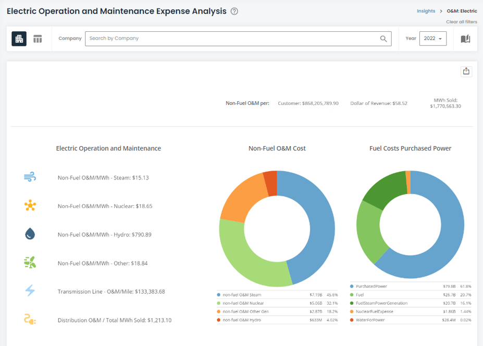
Task: Click the blue PurchasedPower legend dot
Action: (x=352, y=287)
